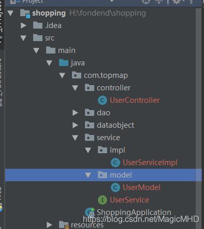Click the ShoppingApplication run class icon
Screen dimensions: 204x229
[90, 212]
